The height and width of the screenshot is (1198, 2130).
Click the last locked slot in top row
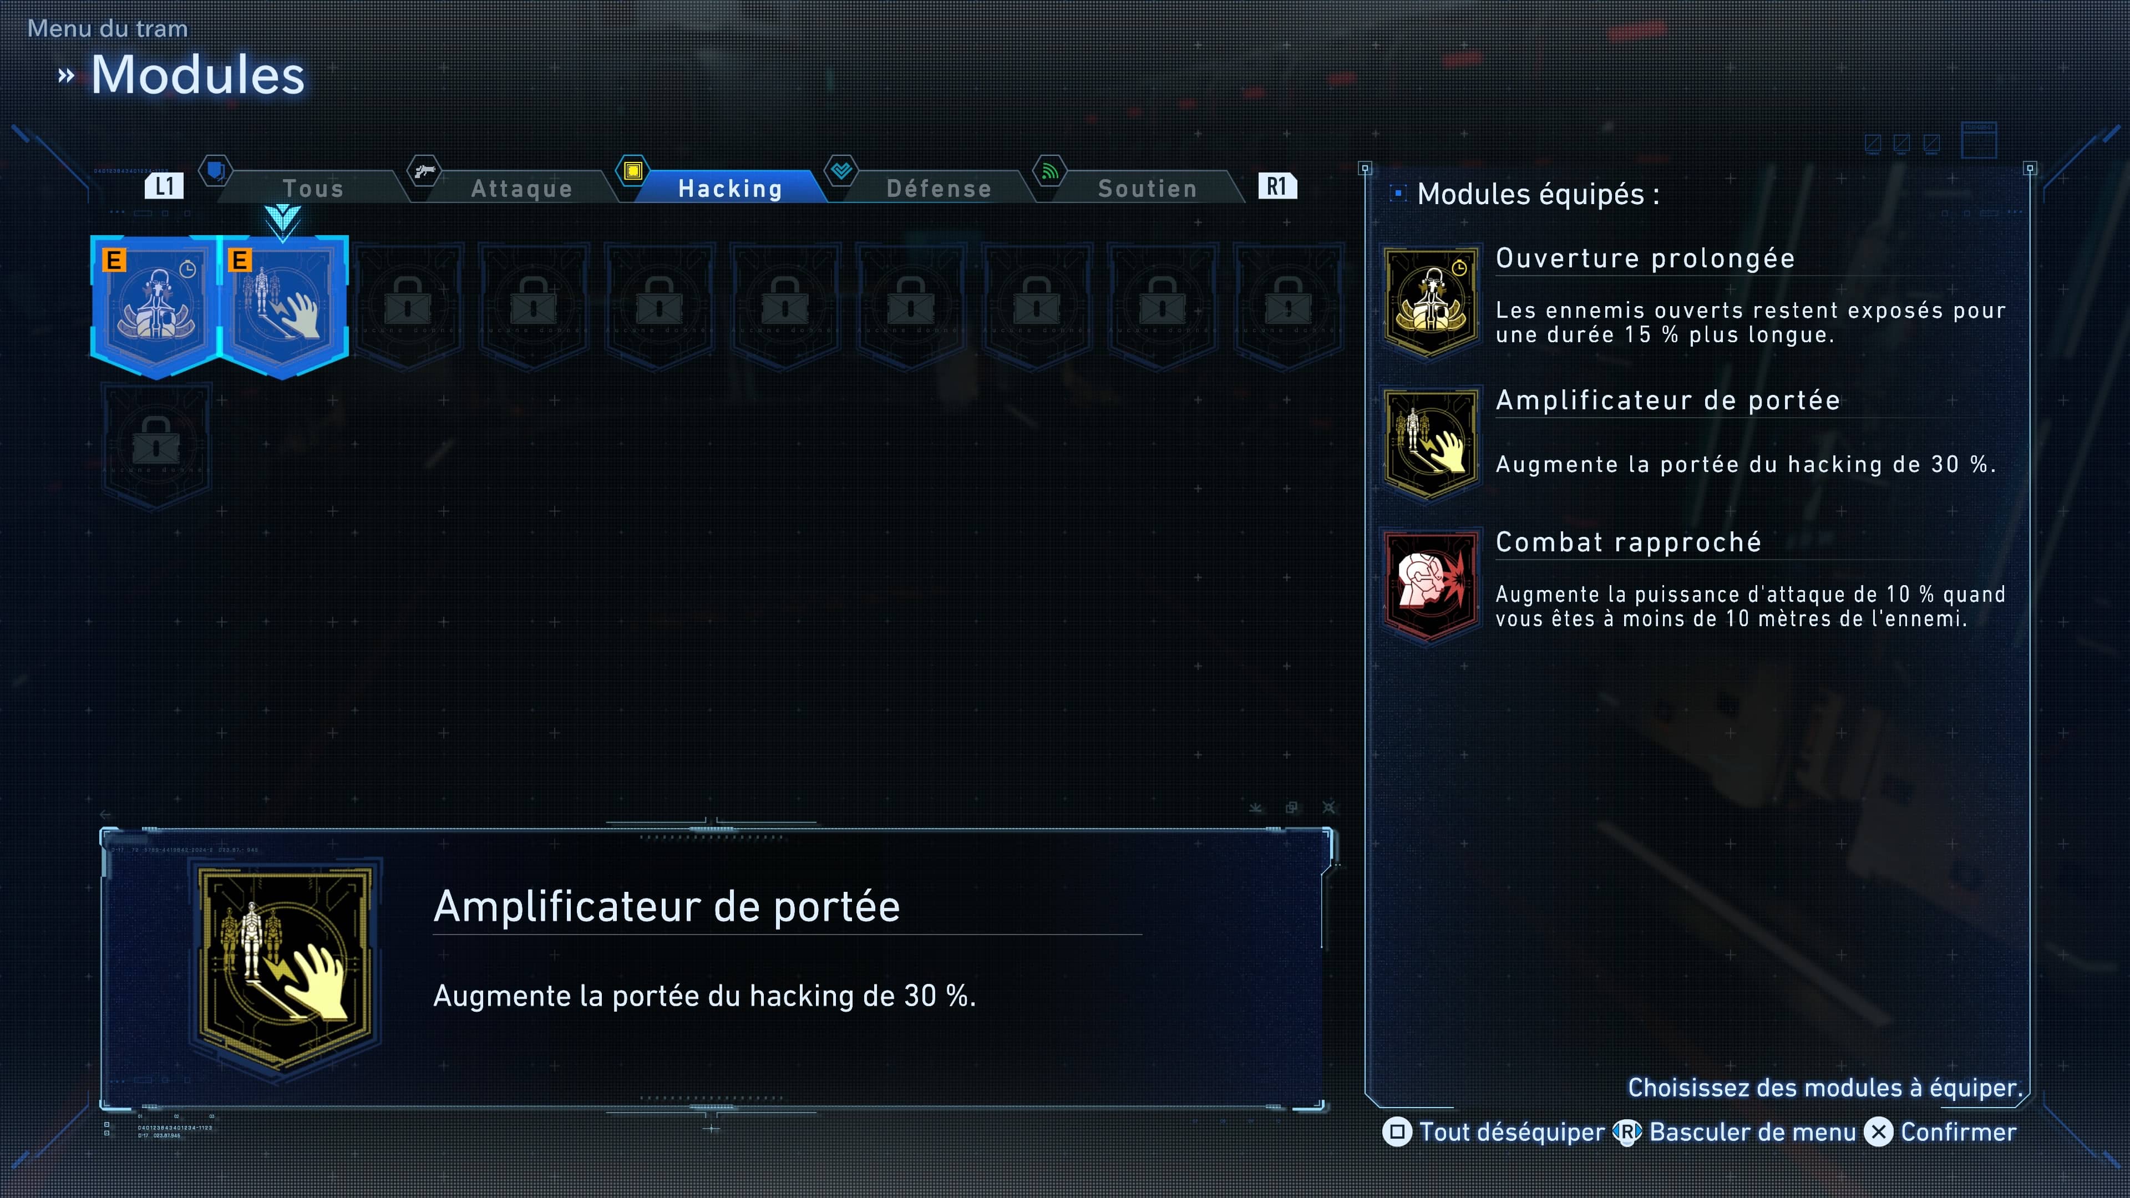click(1287, 307)
